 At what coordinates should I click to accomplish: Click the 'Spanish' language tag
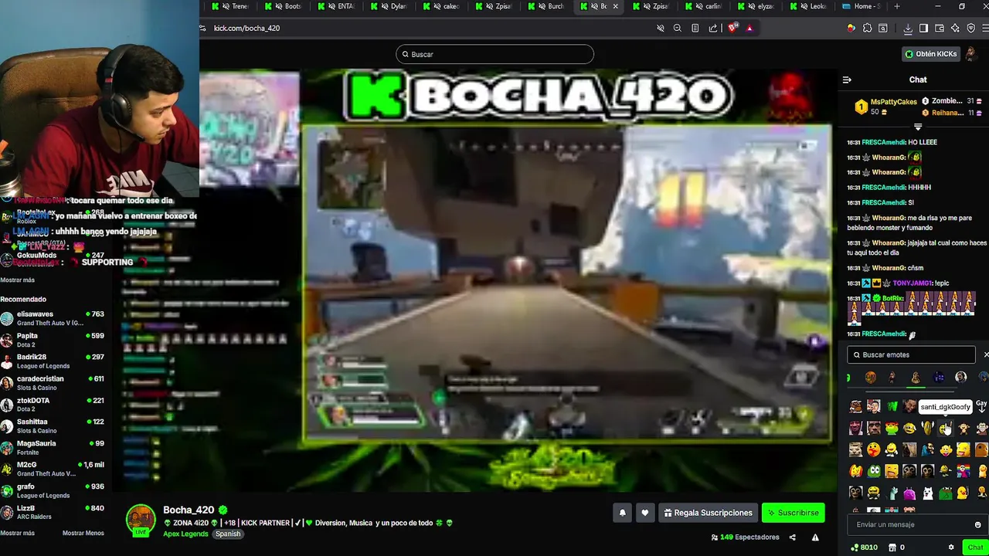point(228,534)
